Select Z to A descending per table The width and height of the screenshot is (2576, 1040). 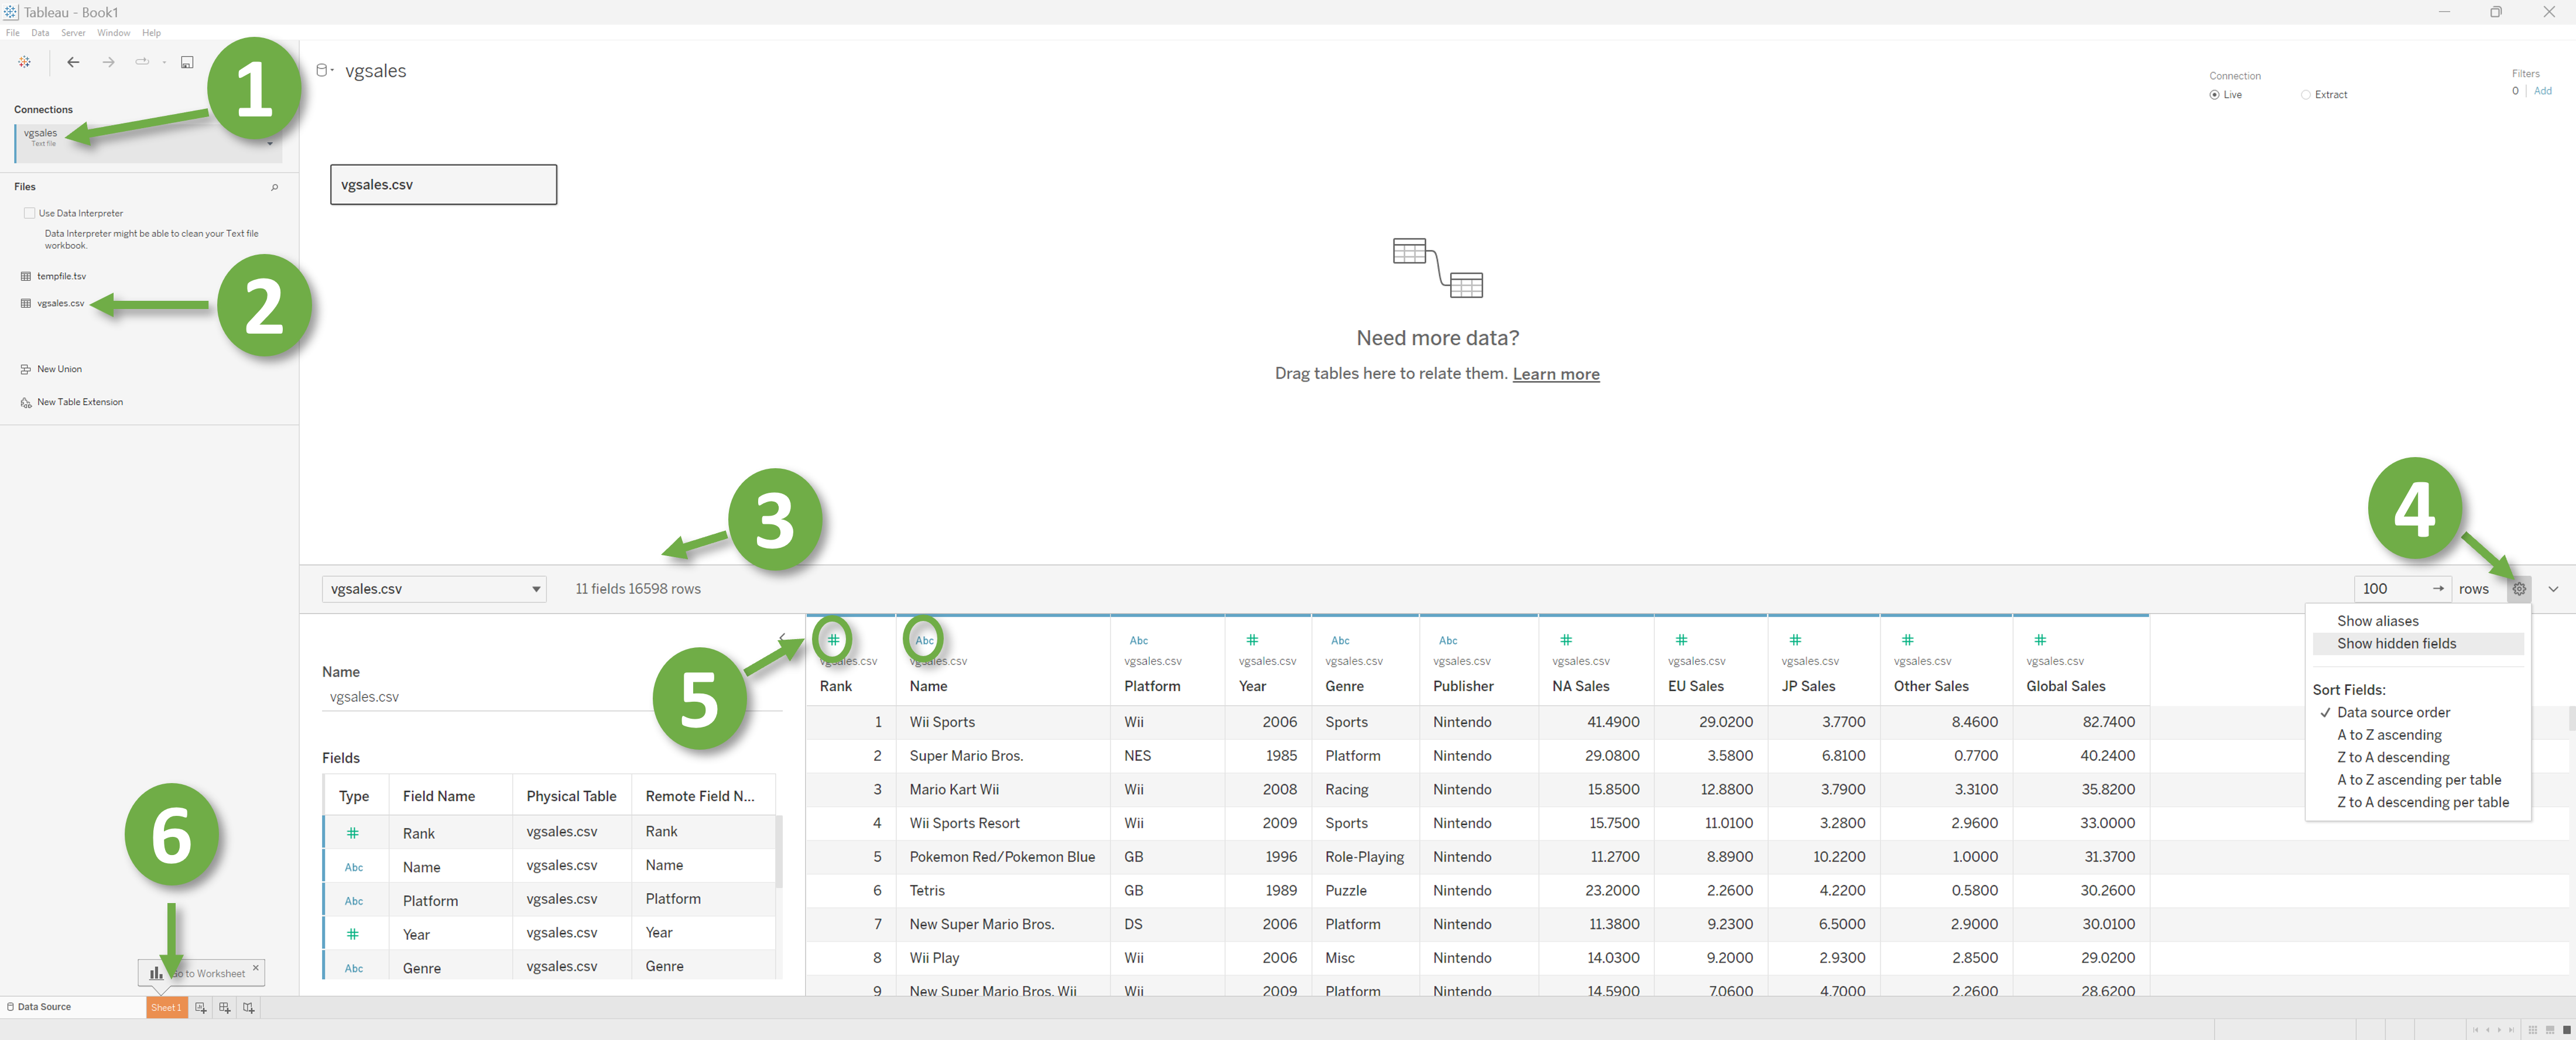coord(2422,803)
